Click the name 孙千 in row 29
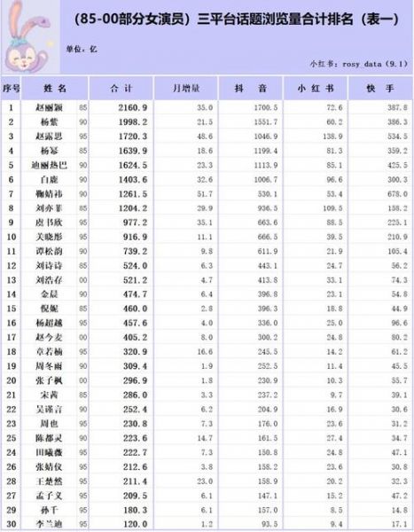Viewport: 414px width, 532px height. (50, 510)
